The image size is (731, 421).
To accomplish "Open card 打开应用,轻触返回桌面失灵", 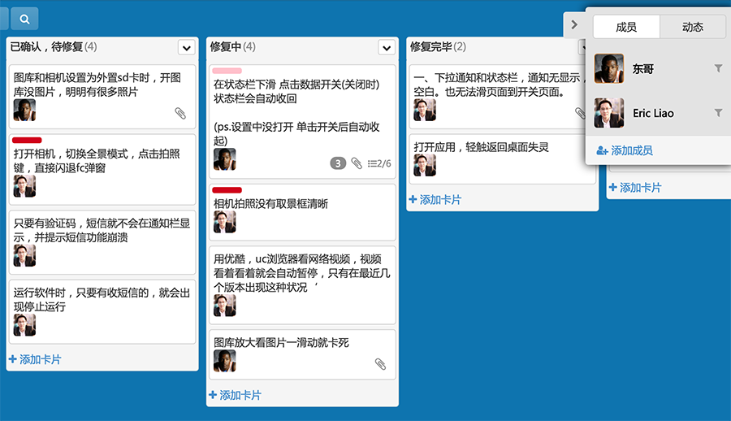I will point(502,159).
